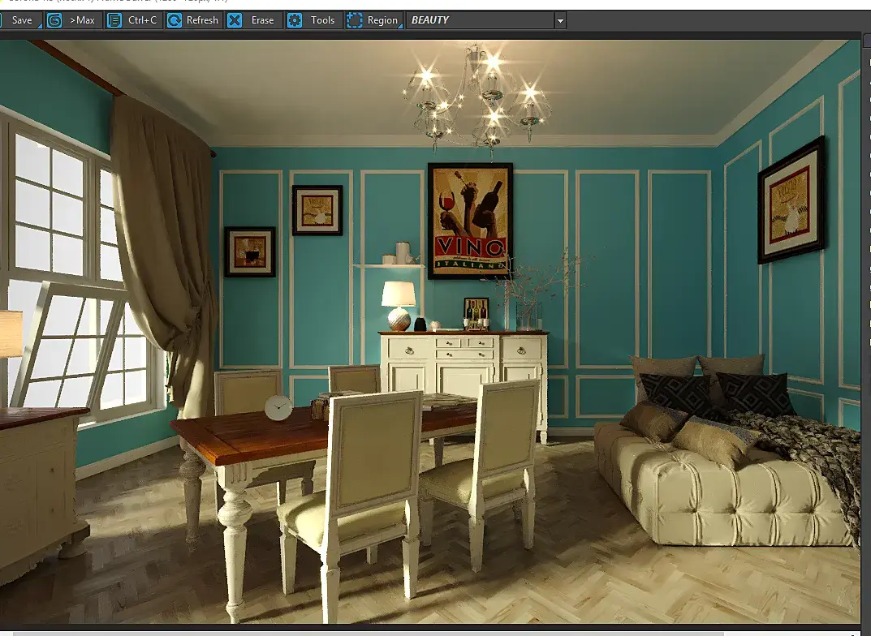Erase the frame buffer contents
Screen dimensions: 871x636
[254, 20]
